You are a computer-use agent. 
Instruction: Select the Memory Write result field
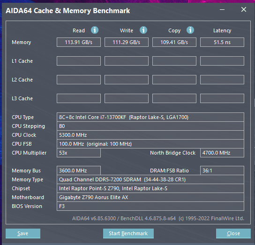tap(127, 42)
